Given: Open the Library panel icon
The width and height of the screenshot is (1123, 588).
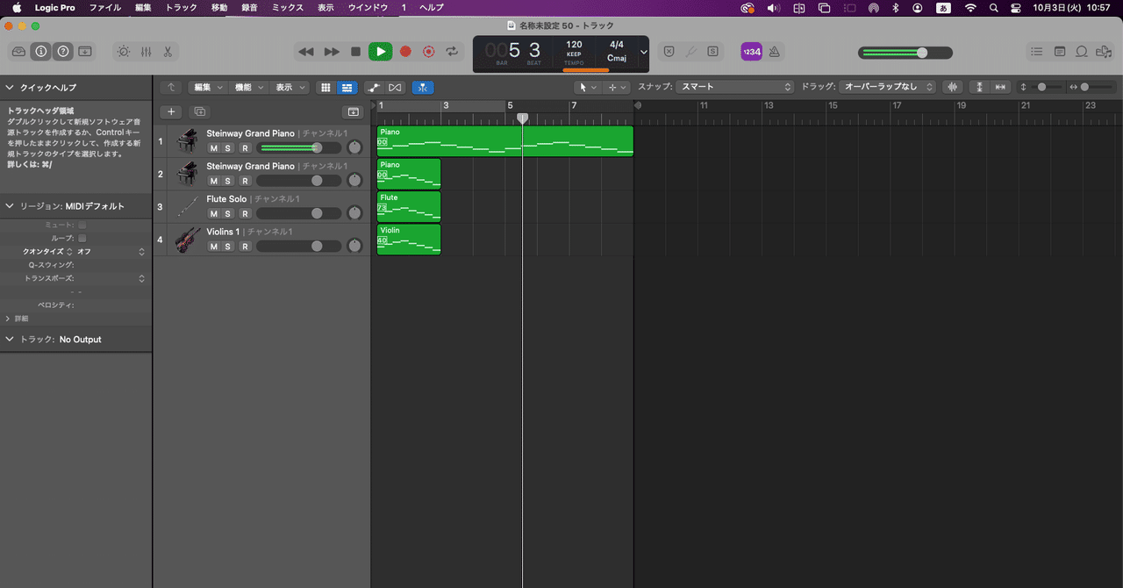Looking at the screenshot, I should pyautogui.click(x=18, y=52).
